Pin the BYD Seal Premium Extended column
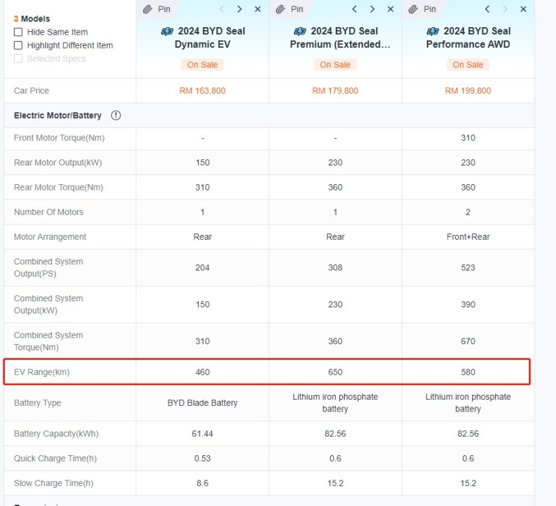The image size is (556, 506). click(289, 9)
